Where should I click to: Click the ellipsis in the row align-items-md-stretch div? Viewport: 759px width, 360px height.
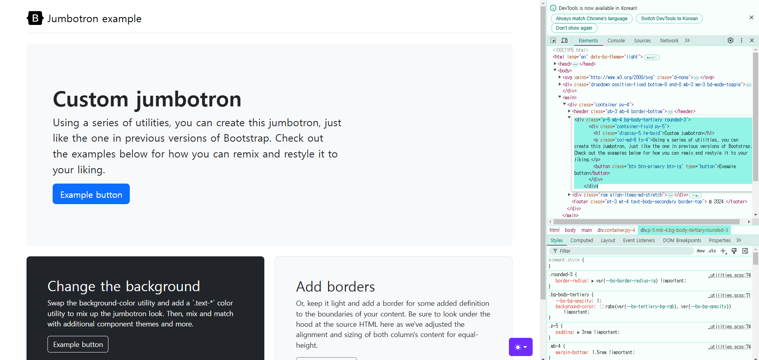coord(670,195)
